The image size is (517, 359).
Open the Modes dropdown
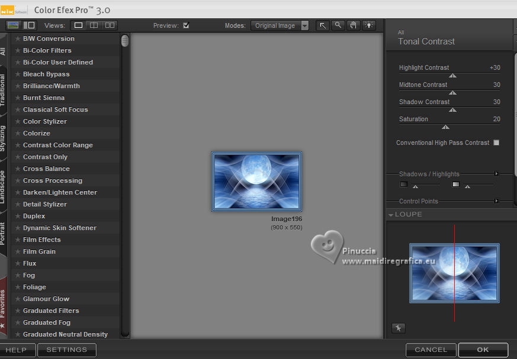click(280, 25)
